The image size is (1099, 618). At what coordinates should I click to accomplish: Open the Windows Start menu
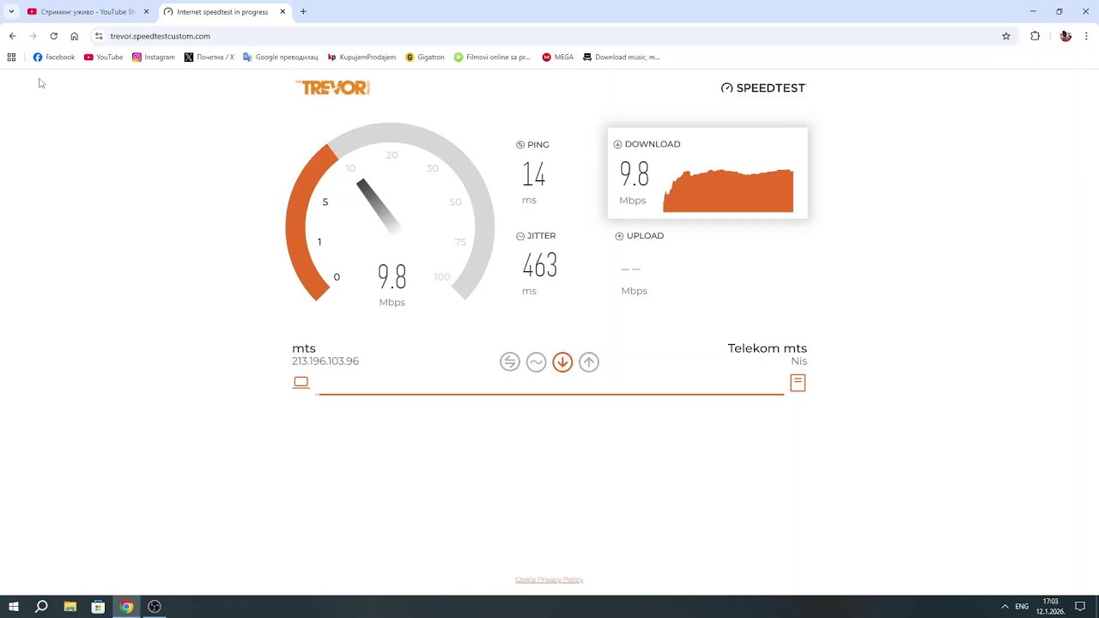pos(14,607)
